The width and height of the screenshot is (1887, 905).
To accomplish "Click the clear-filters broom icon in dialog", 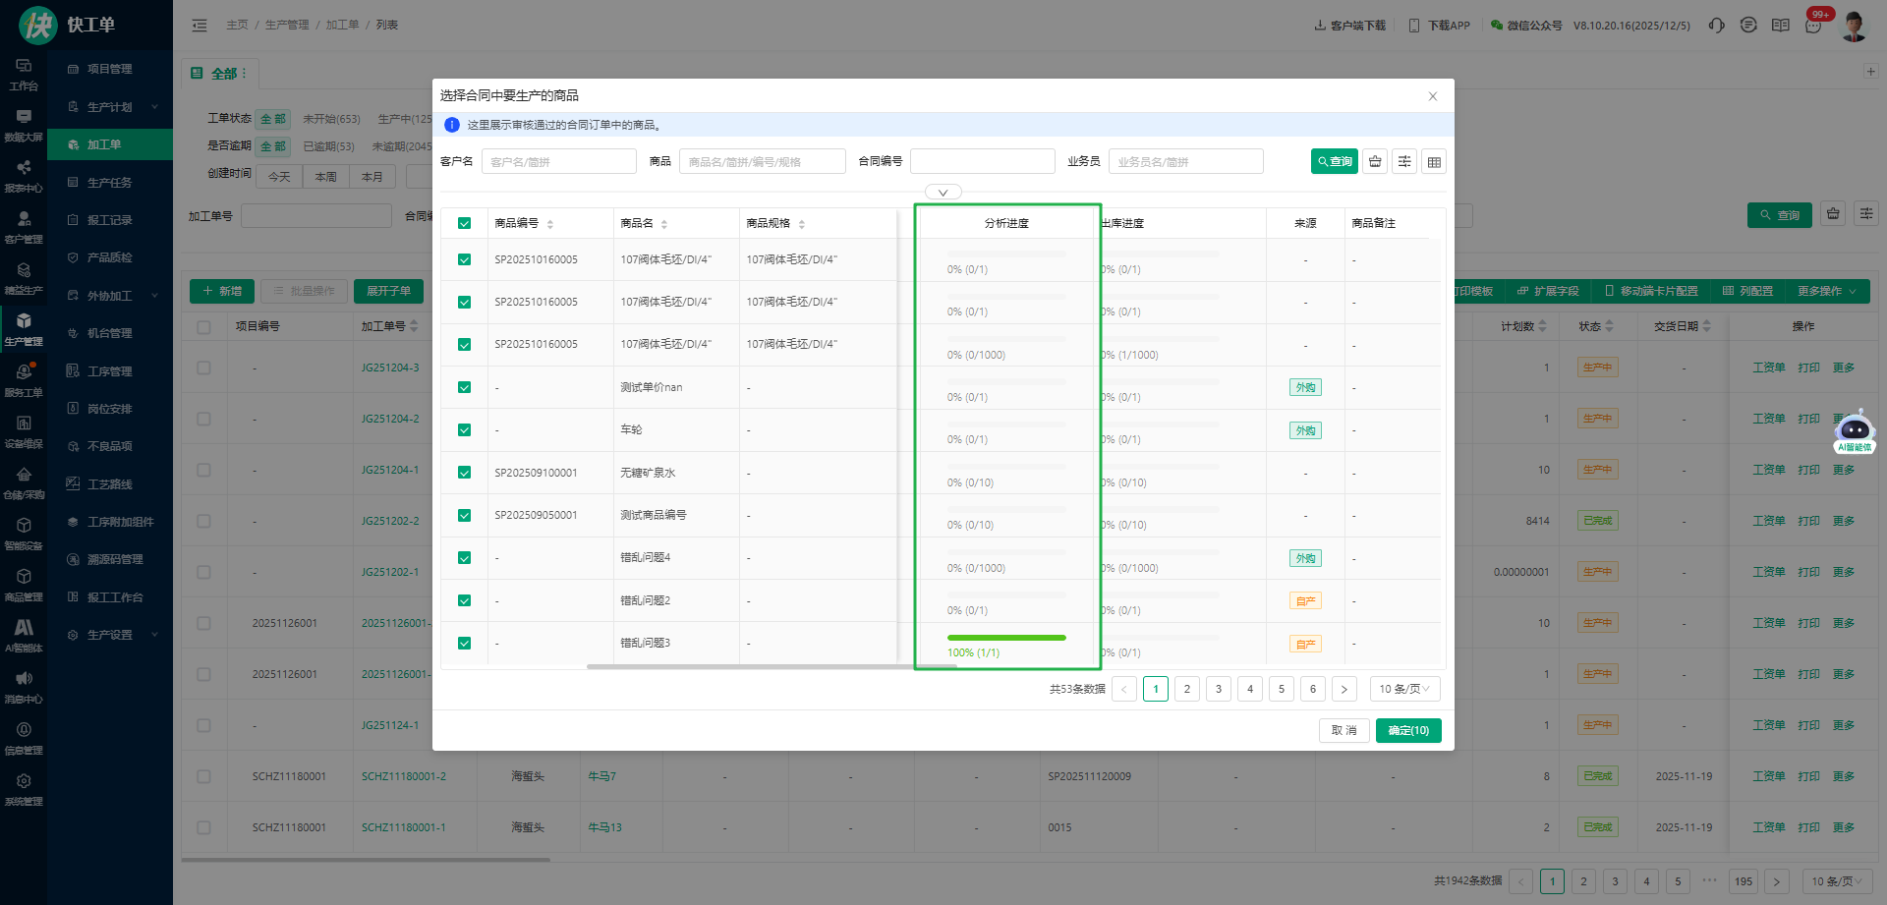I will (1375, 162).
